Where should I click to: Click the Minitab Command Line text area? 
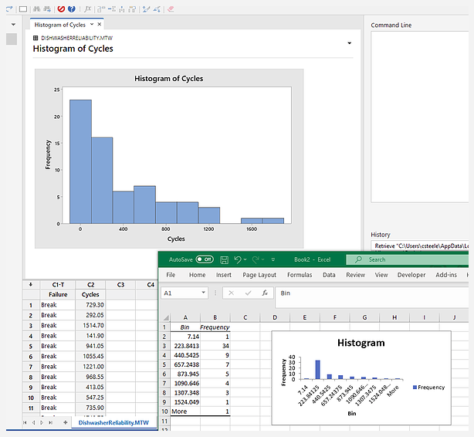(420, 117)
